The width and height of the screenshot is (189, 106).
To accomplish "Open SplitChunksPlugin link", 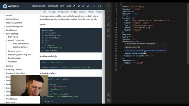I will tap(20, 47).
